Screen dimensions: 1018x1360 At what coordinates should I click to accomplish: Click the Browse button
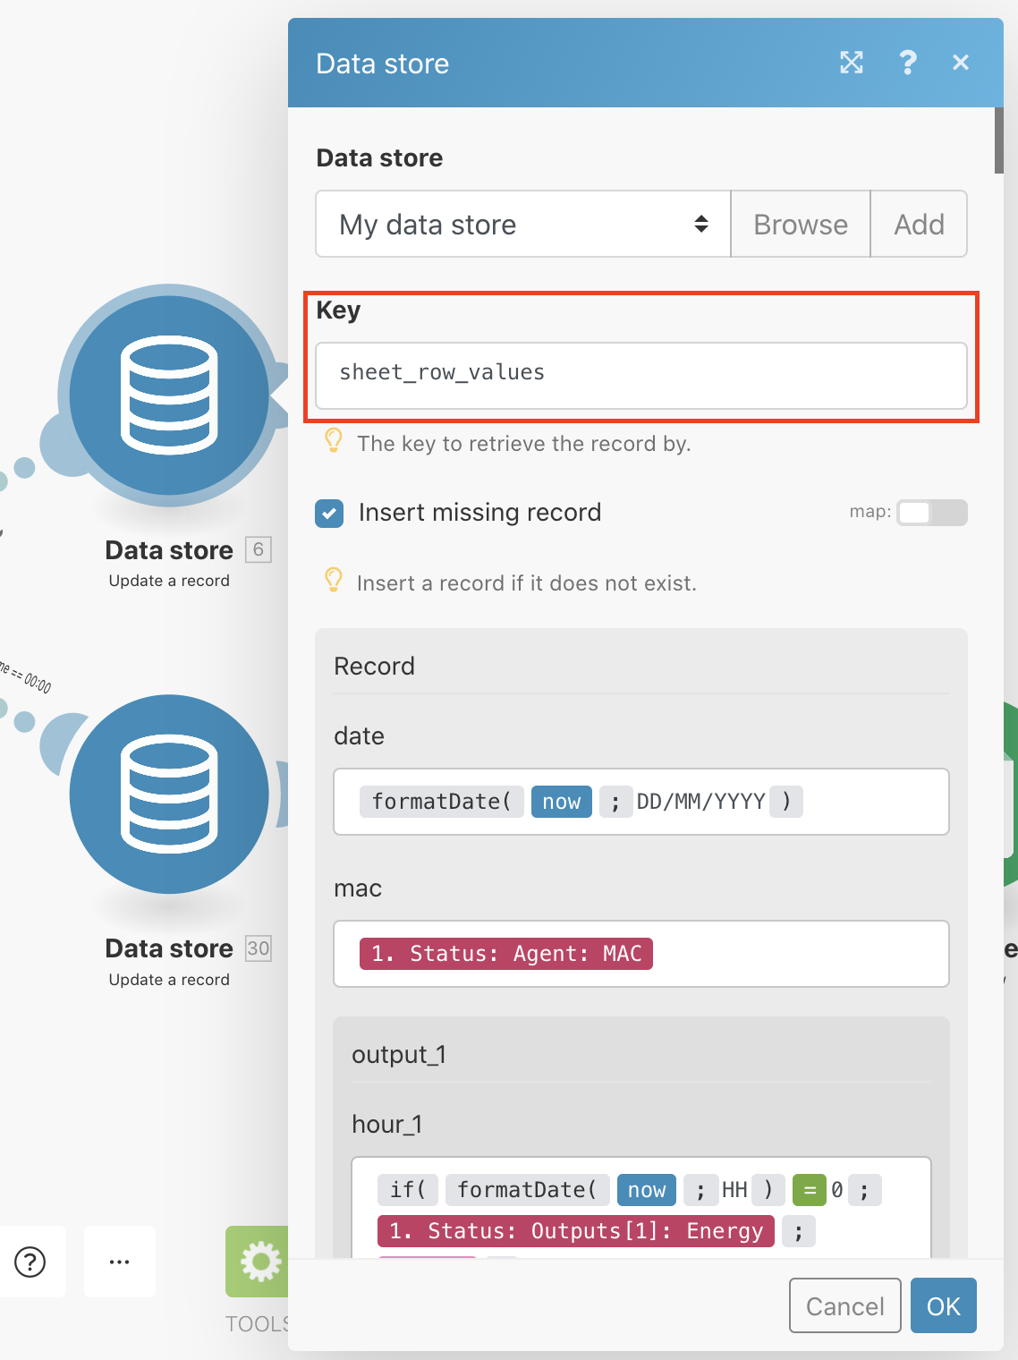click(x=801, y=224)
